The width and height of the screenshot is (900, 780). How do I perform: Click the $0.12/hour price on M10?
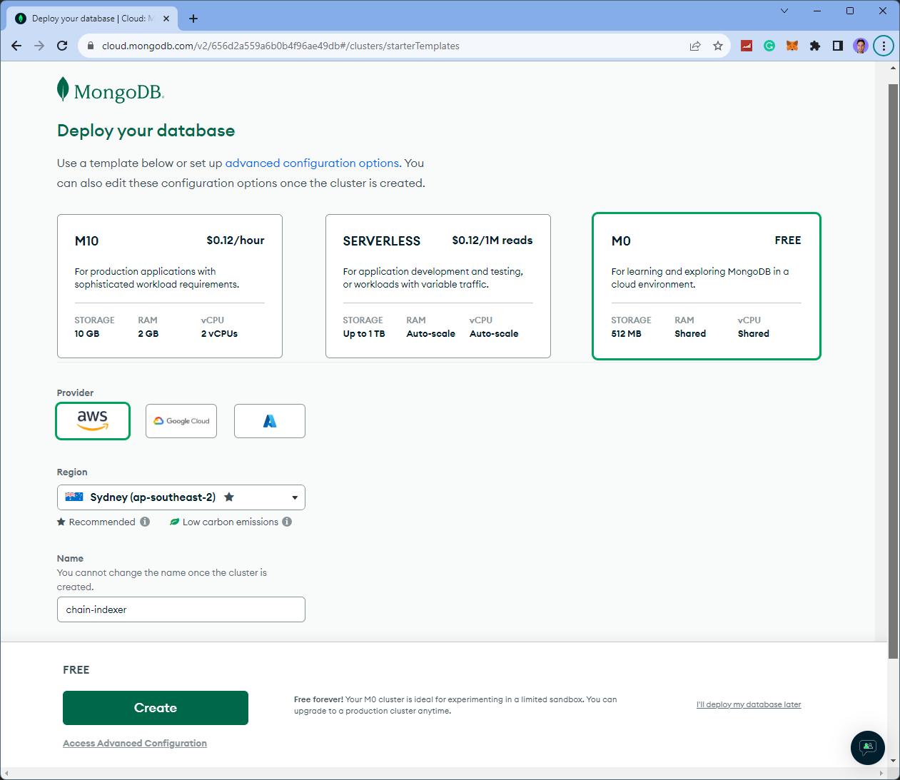point(236,240)
